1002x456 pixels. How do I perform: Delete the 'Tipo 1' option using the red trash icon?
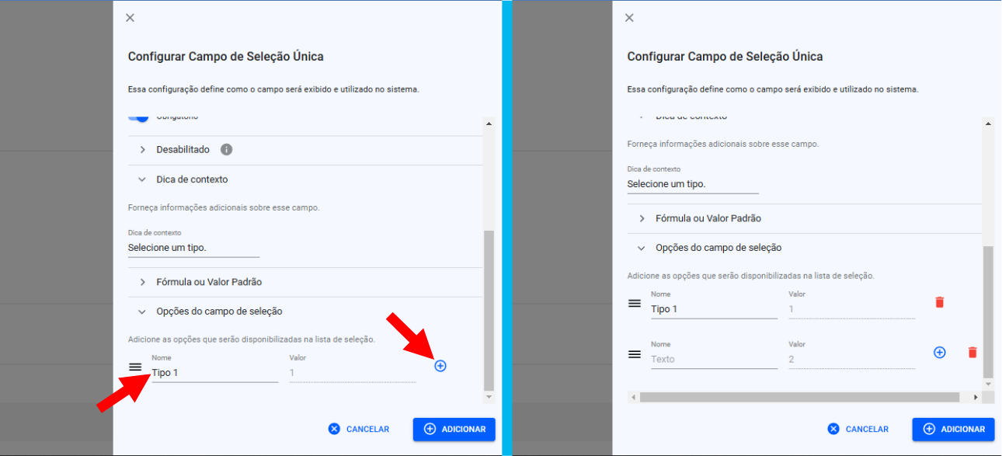click(939, 302)
